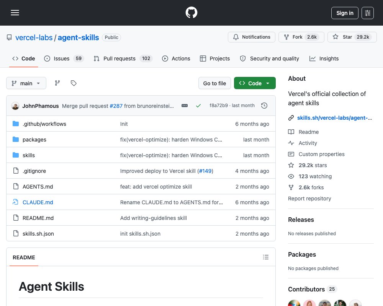This screenshot has width=383, height=306.
Task: Open the Releases heading link
Action: pyautogui.click(x=301, y=220)
